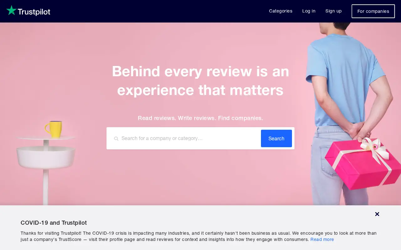
Task: Click 'Read reviews. Write reviews. Find companies.' text
Action: point(200,118)
